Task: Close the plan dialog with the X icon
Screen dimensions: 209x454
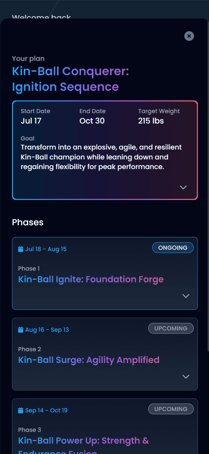Action: point(189,36)
